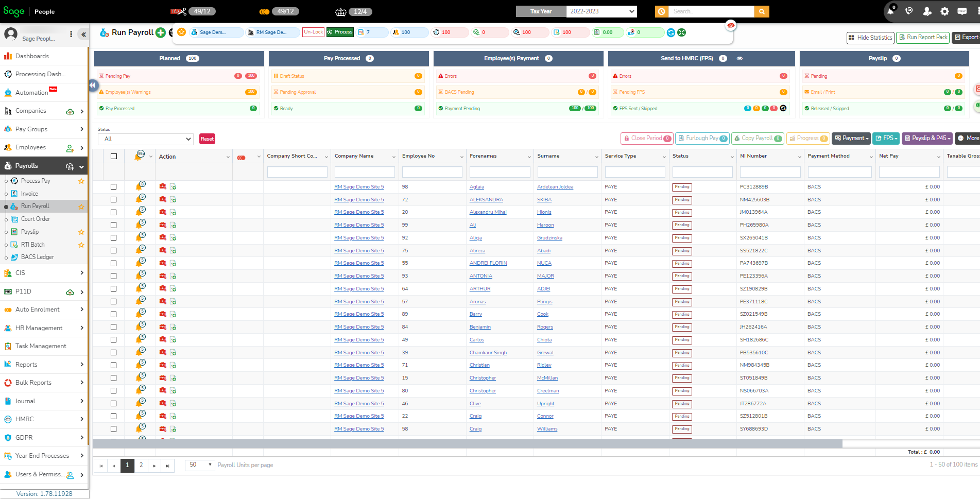Open the FPS dropdown button
Screen dimensions: 980x499
pos(886,138)
